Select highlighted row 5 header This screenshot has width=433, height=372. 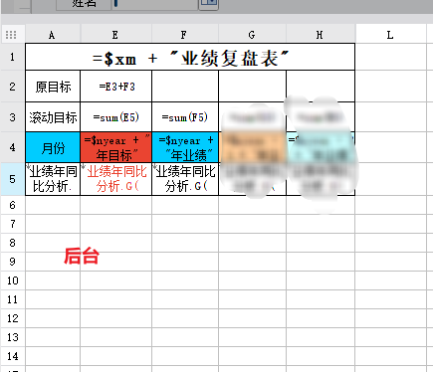coord(13,179)
